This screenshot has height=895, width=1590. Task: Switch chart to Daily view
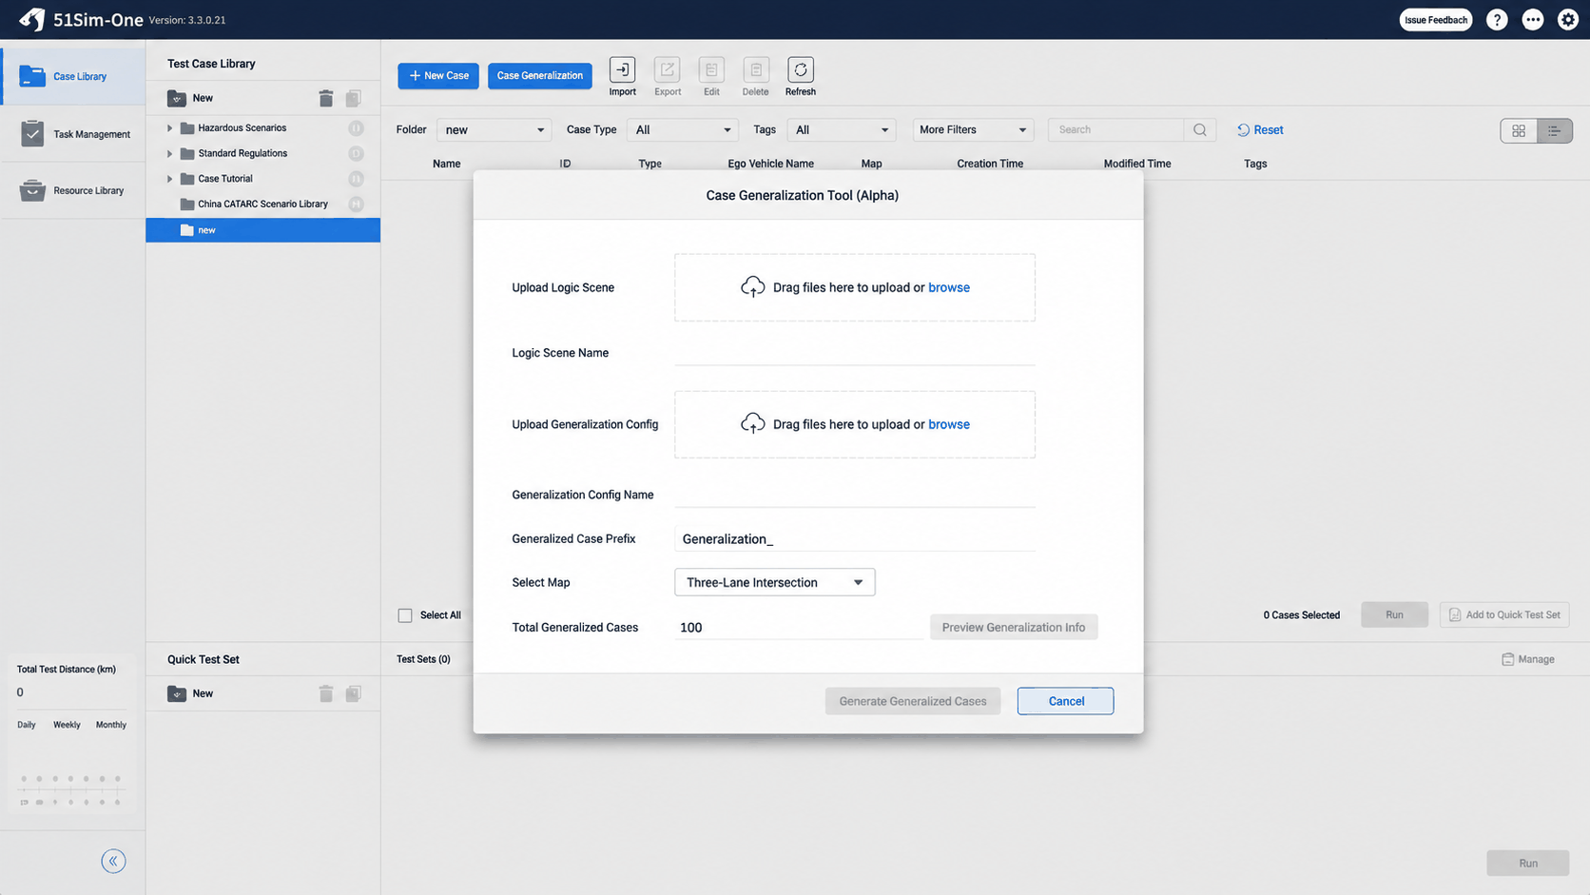point(27,725)
